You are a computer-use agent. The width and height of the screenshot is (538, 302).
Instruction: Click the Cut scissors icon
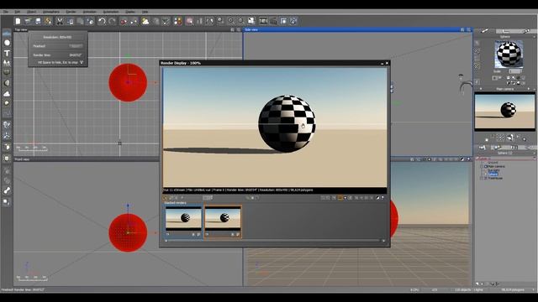[x=60, y=21]
